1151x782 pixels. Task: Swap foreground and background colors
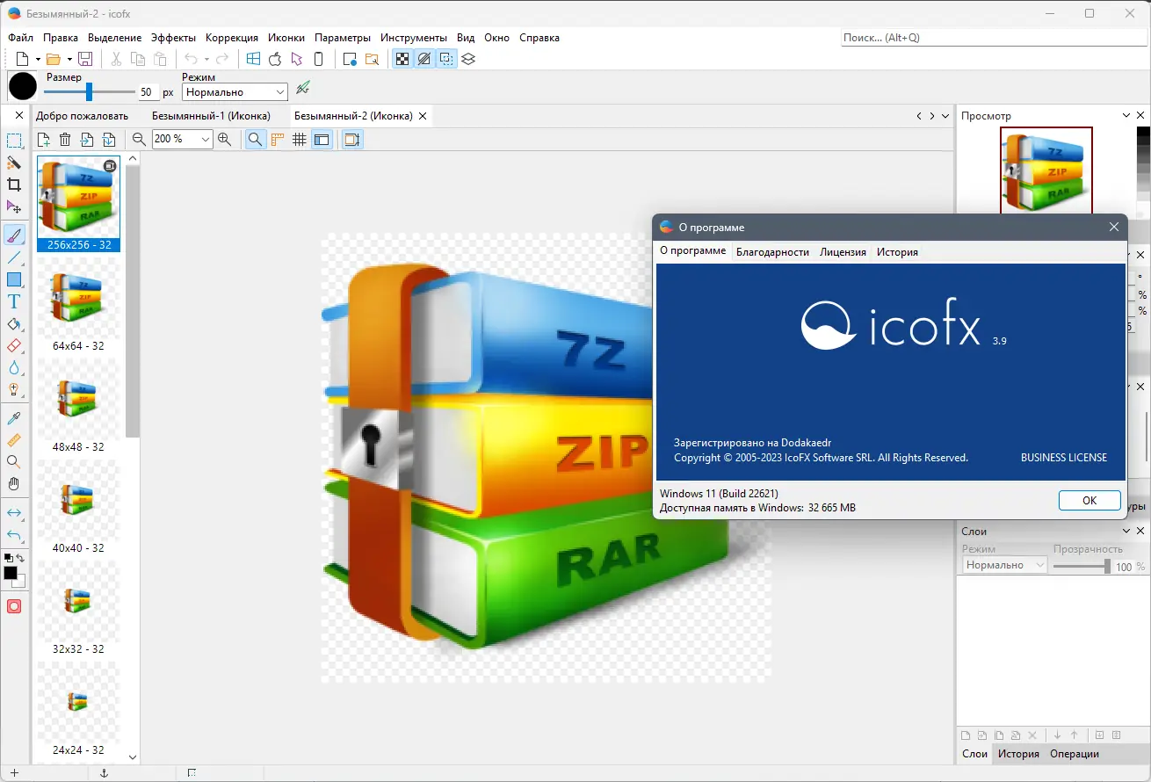point(20,558)
